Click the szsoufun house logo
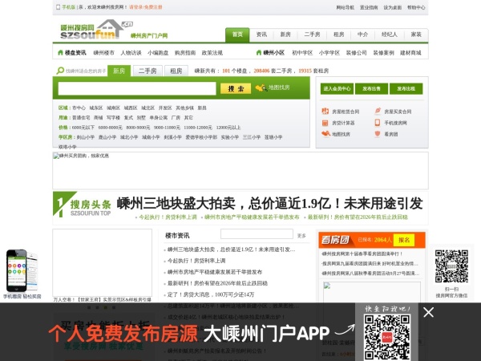The image size is (481, 361). (x=97, y=30)
